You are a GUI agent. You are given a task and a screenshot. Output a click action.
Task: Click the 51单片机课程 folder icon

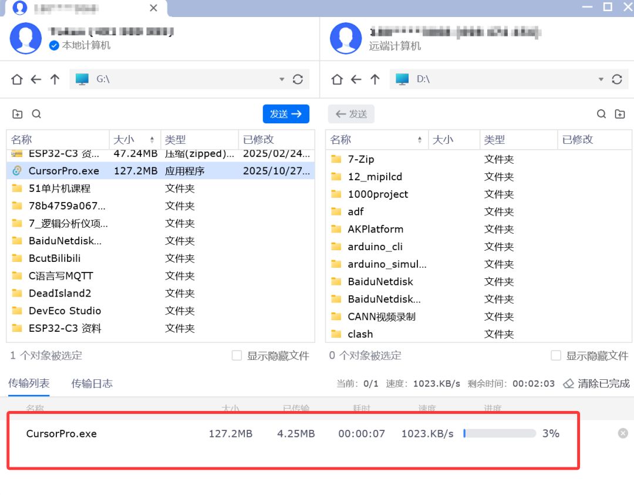tap(17, 188)
